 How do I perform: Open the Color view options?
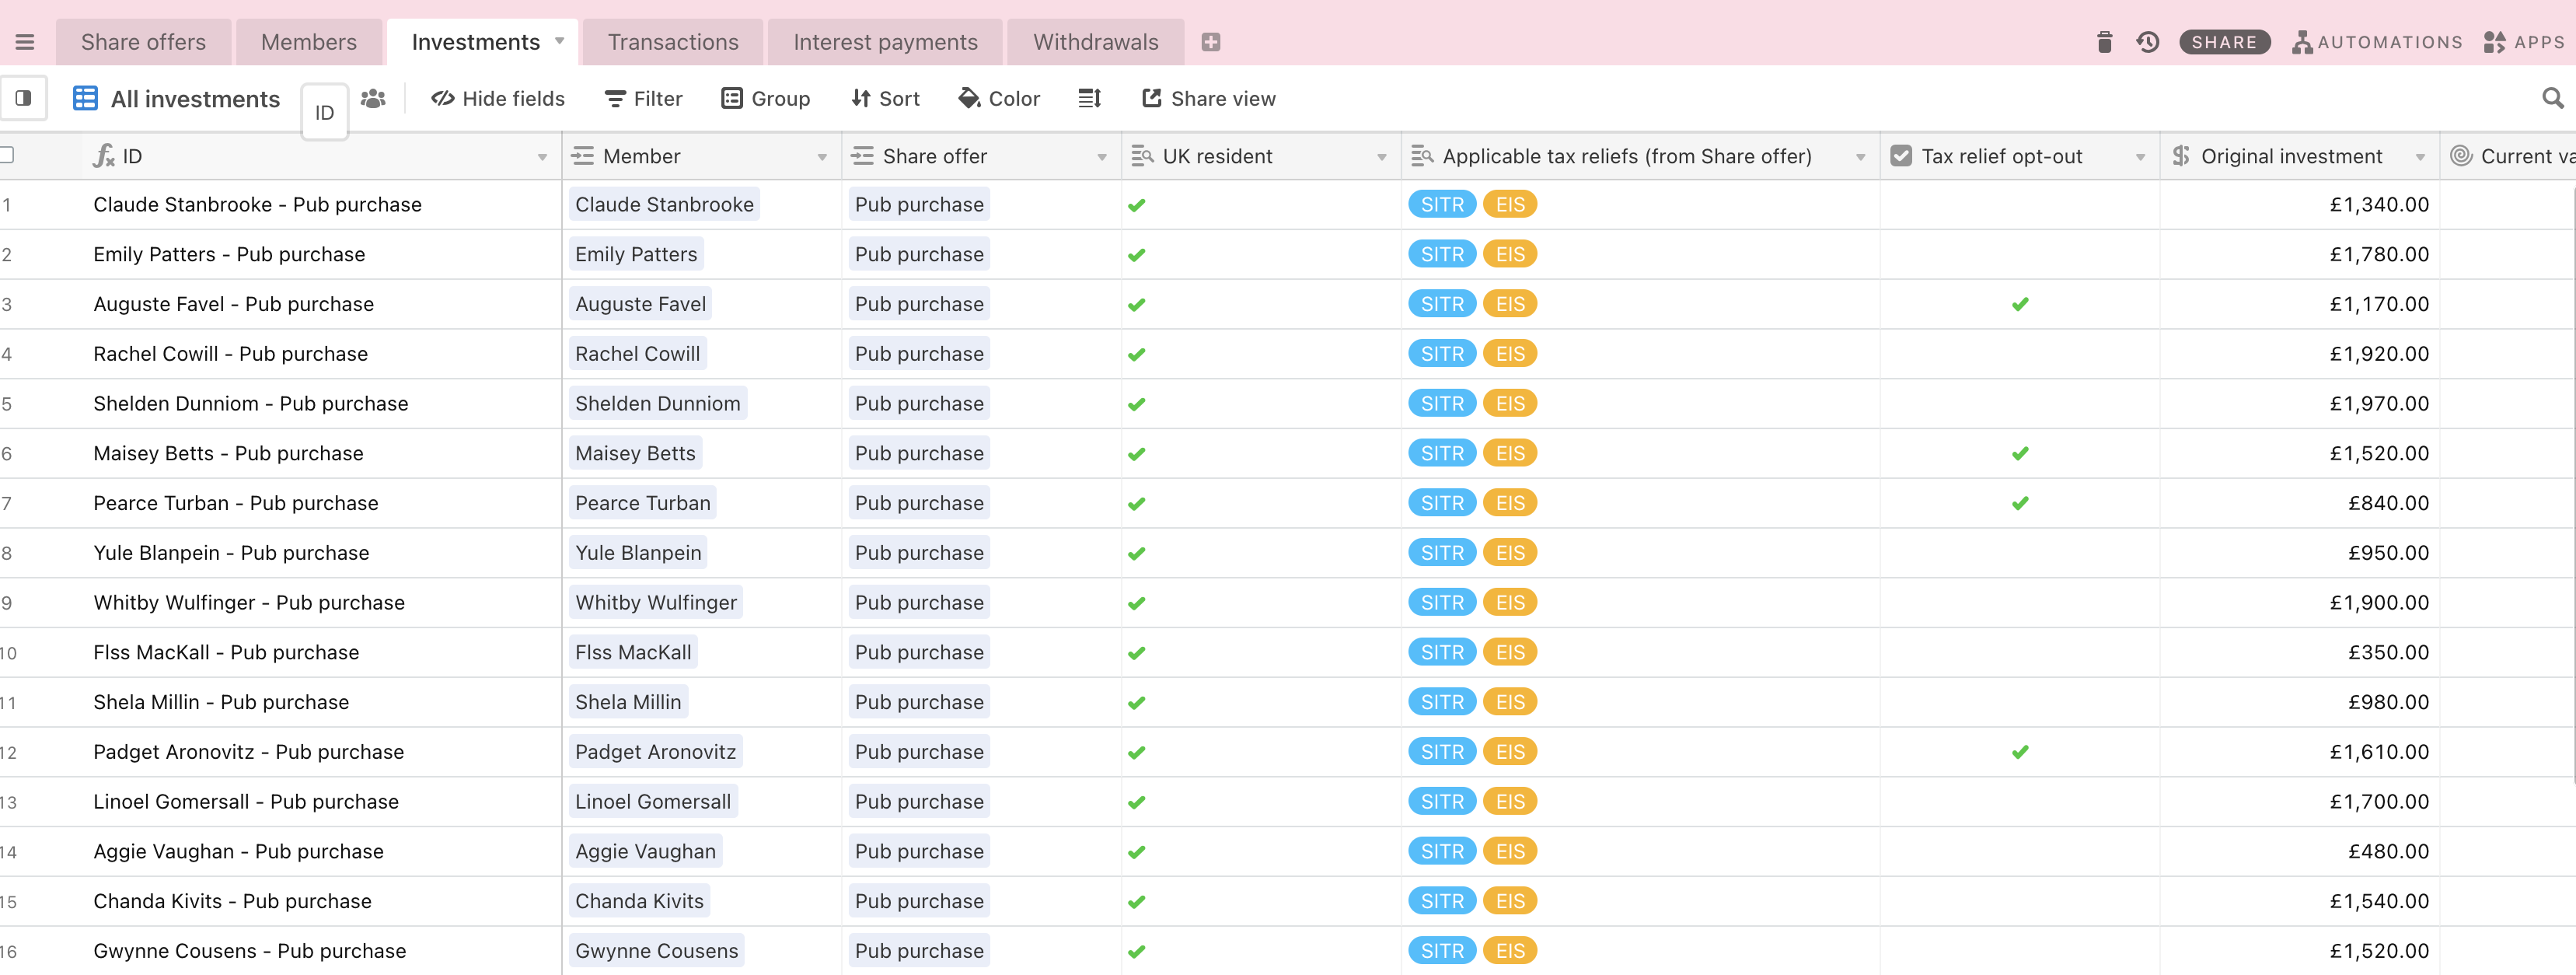[999, 98]
